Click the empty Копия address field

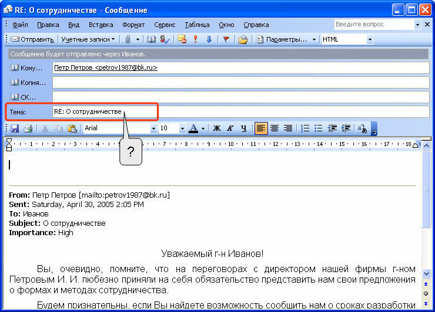(x=241, y=83)
